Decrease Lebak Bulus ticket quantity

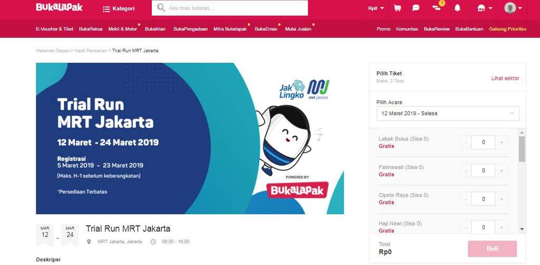pos(466,143)
